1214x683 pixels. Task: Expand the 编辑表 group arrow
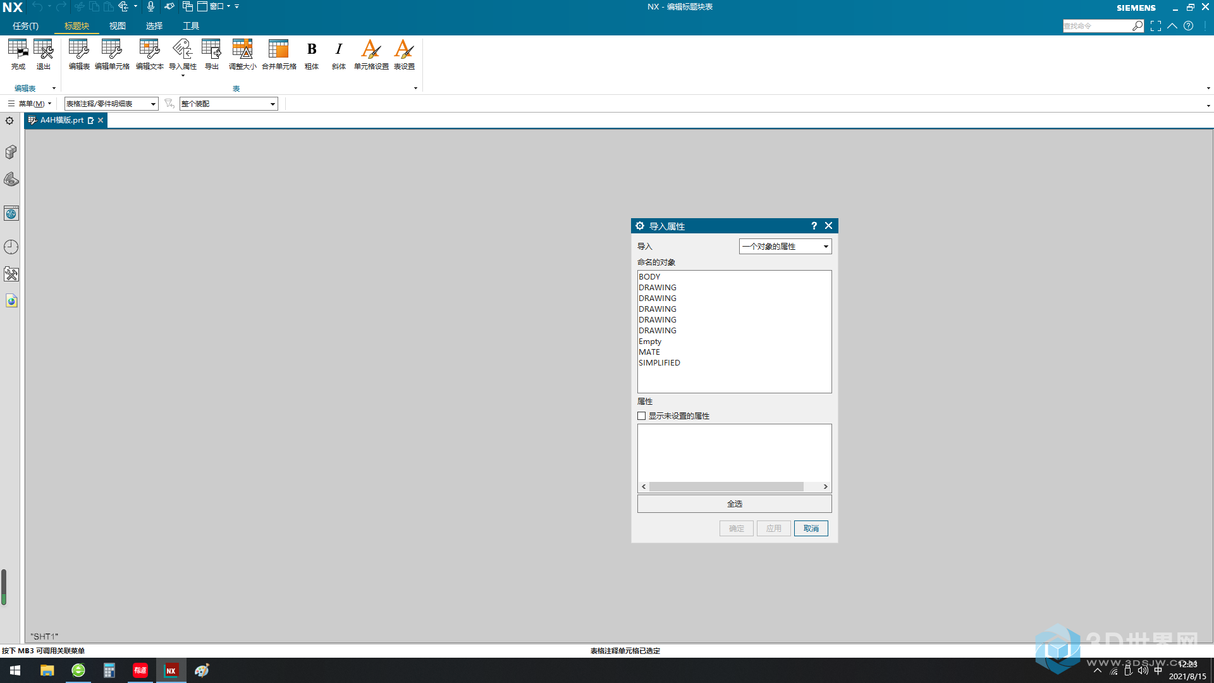coord(54,89)
